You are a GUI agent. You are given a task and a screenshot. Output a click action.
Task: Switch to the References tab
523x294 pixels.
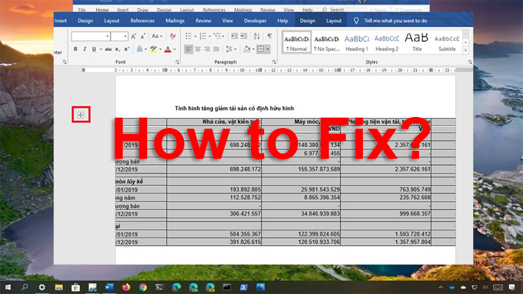(x=143, y=21)
